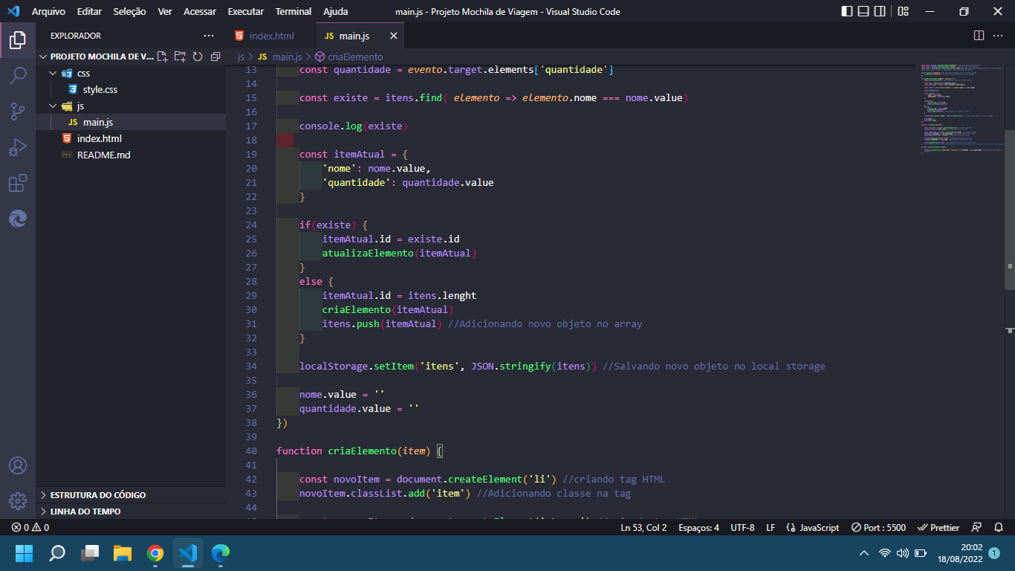Collapse the css folder
The width and height of the screenshot is (1015, 571).
52,73
